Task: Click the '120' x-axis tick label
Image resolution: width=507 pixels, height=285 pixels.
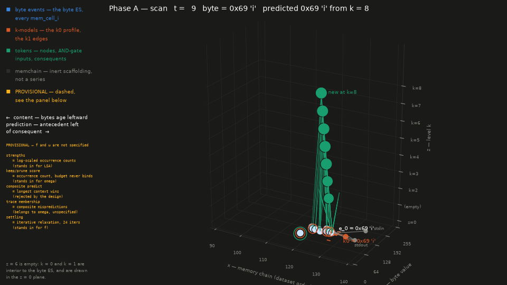Action: point(289,267)
